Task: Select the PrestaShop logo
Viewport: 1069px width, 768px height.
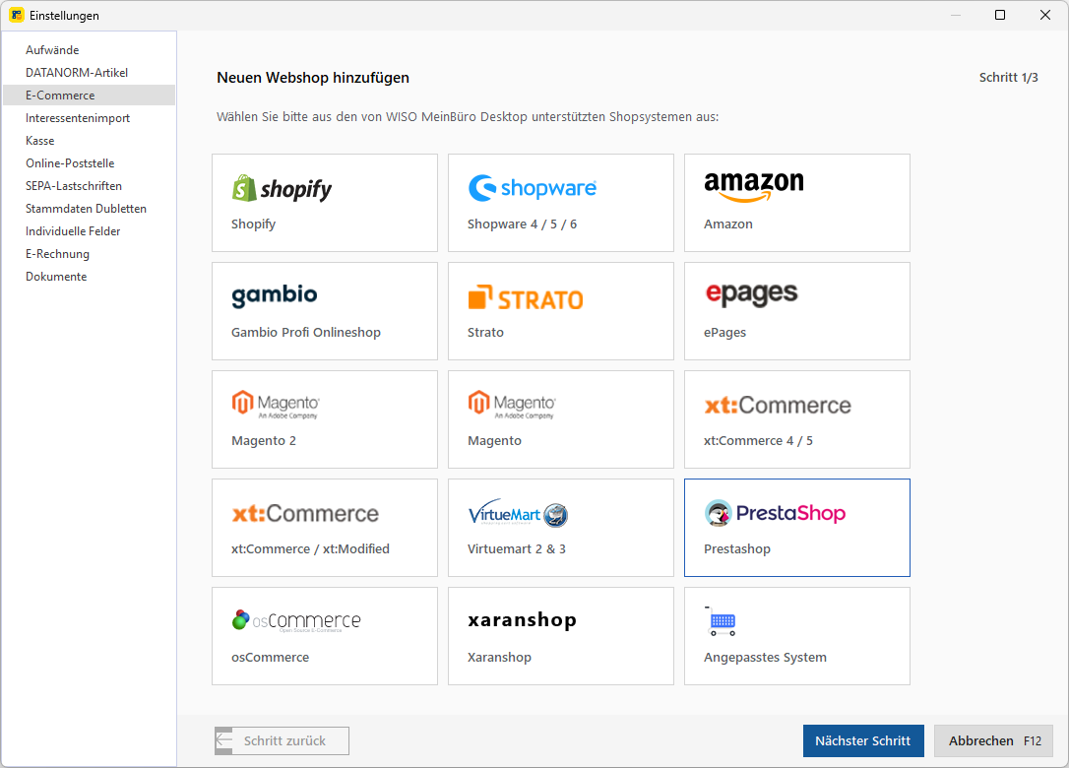Action: click(x=775, y=513)
